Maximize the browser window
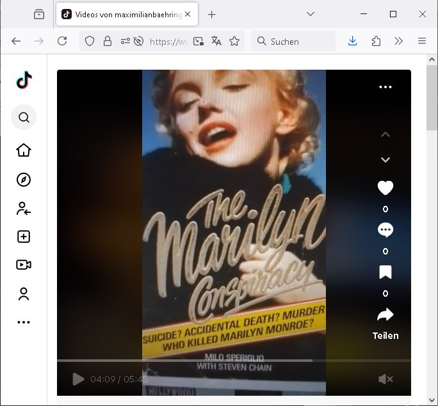The image size is (438, 406). (x=393, y=14)
